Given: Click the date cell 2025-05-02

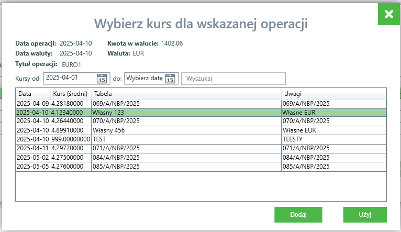Looking at the screenshot, I should [33, 158].
